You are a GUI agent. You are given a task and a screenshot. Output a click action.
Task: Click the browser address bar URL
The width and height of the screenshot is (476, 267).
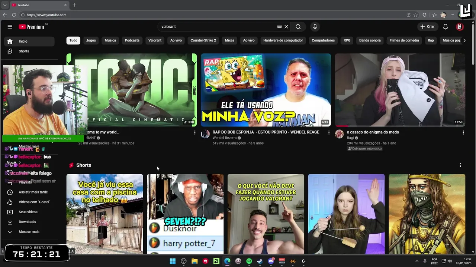pyautogui.click(x=46, y=15)
